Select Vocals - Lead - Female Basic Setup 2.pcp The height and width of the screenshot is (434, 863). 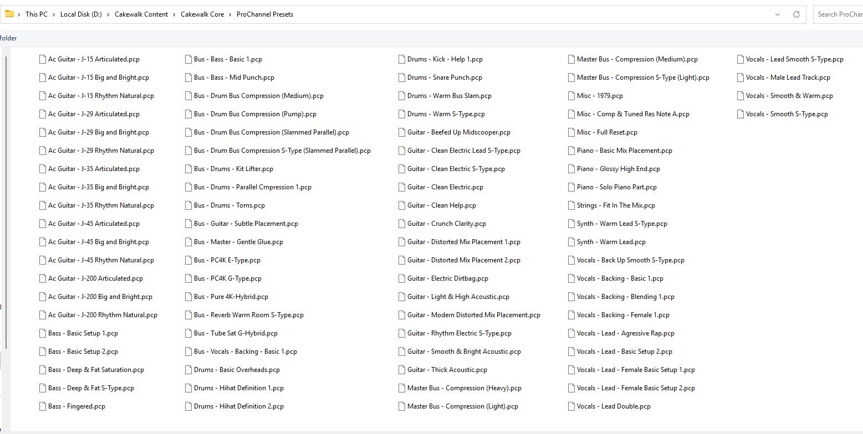636,388
